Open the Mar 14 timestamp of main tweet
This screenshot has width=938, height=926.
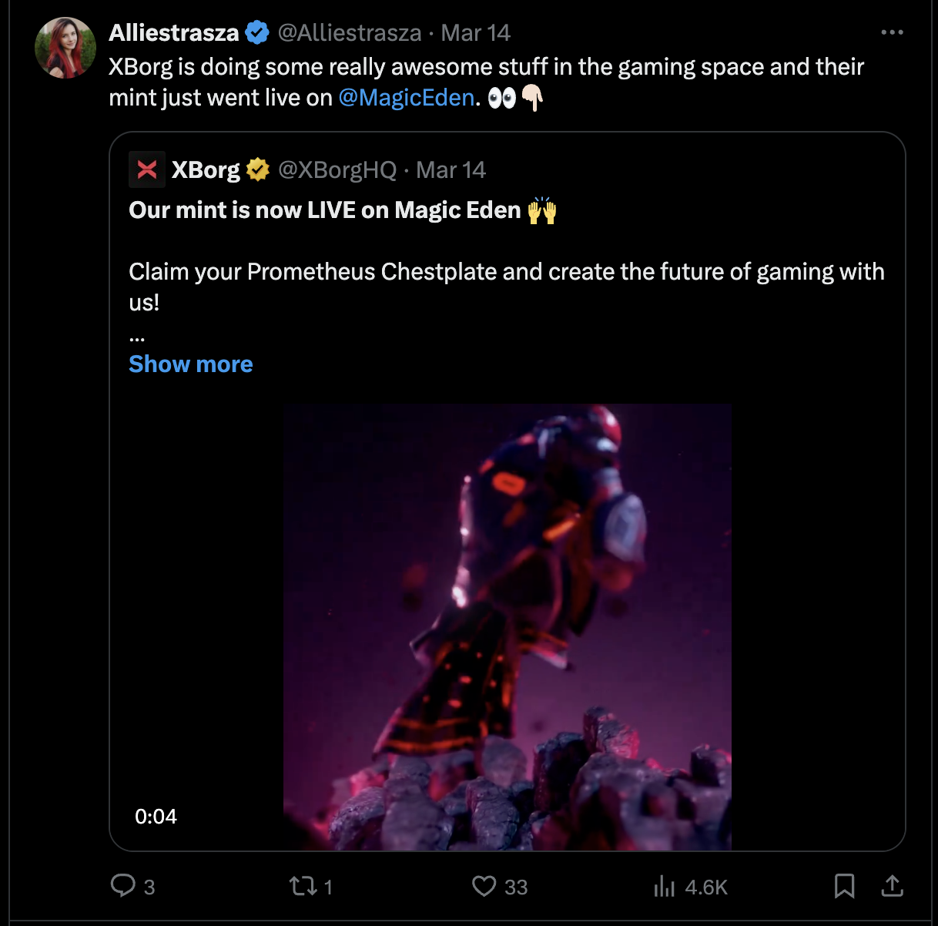(x=475, y=32)
